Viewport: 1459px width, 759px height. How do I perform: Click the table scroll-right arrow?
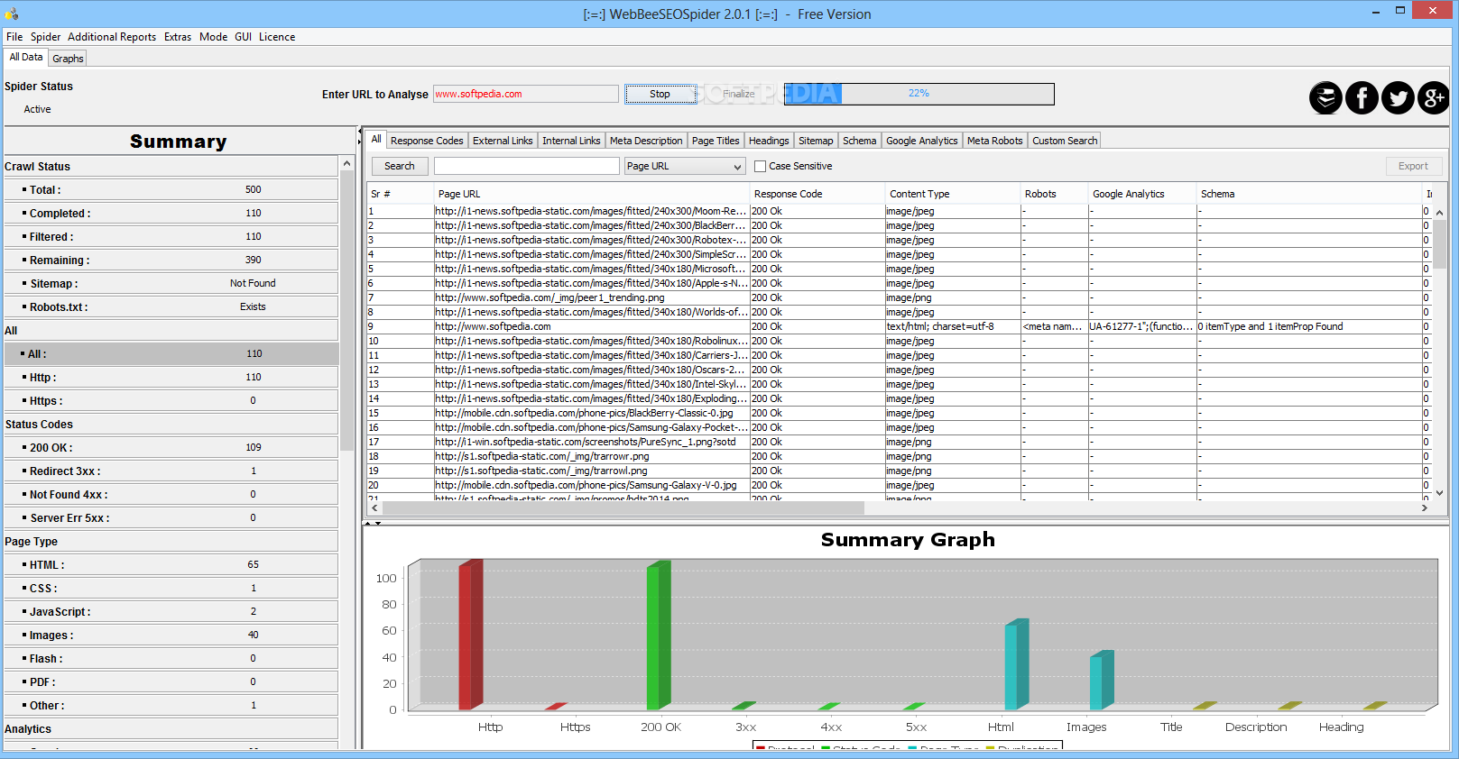tap(1425, 508)
